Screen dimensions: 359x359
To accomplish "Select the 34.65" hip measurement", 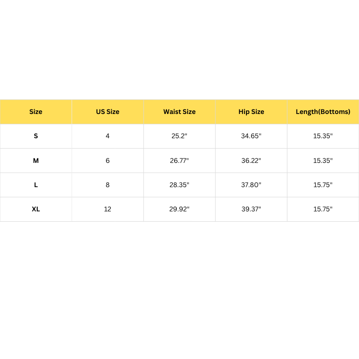I will coord(251,136).
